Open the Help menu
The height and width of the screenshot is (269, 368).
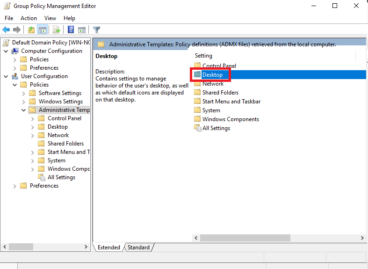69,18
